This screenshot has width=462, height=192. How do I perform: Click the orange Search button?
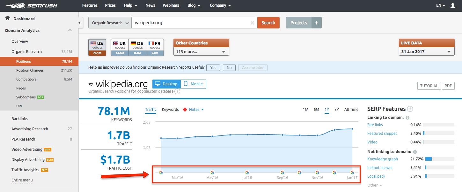tap(268, 23)
